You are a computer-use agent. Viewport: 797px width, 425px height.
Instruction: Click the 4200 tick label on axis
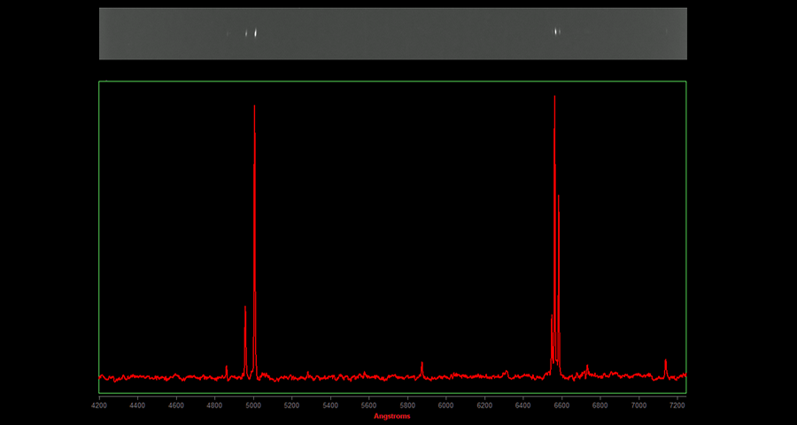99,405
